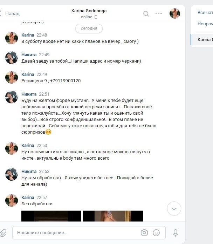Attach a photo using the camera icon
Image resolution: width=213 pixels, height=244 pixels.
[144, 233]
